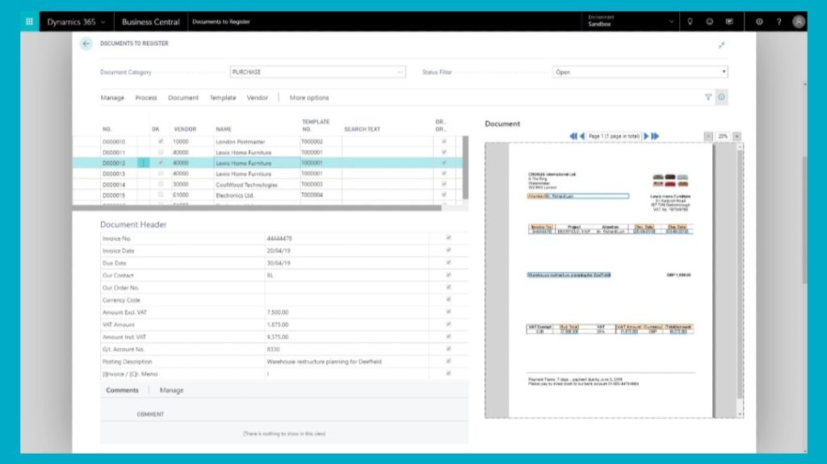
Task: Toggle the checkbox beside Invoice No. field
Action: coord(448,238)
